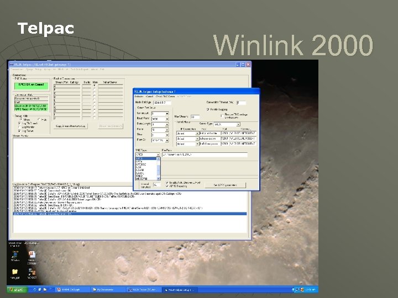Toggle the Log Monitor checkbox
The width and height of the screenshot is (398, 298).
[19, 127]
